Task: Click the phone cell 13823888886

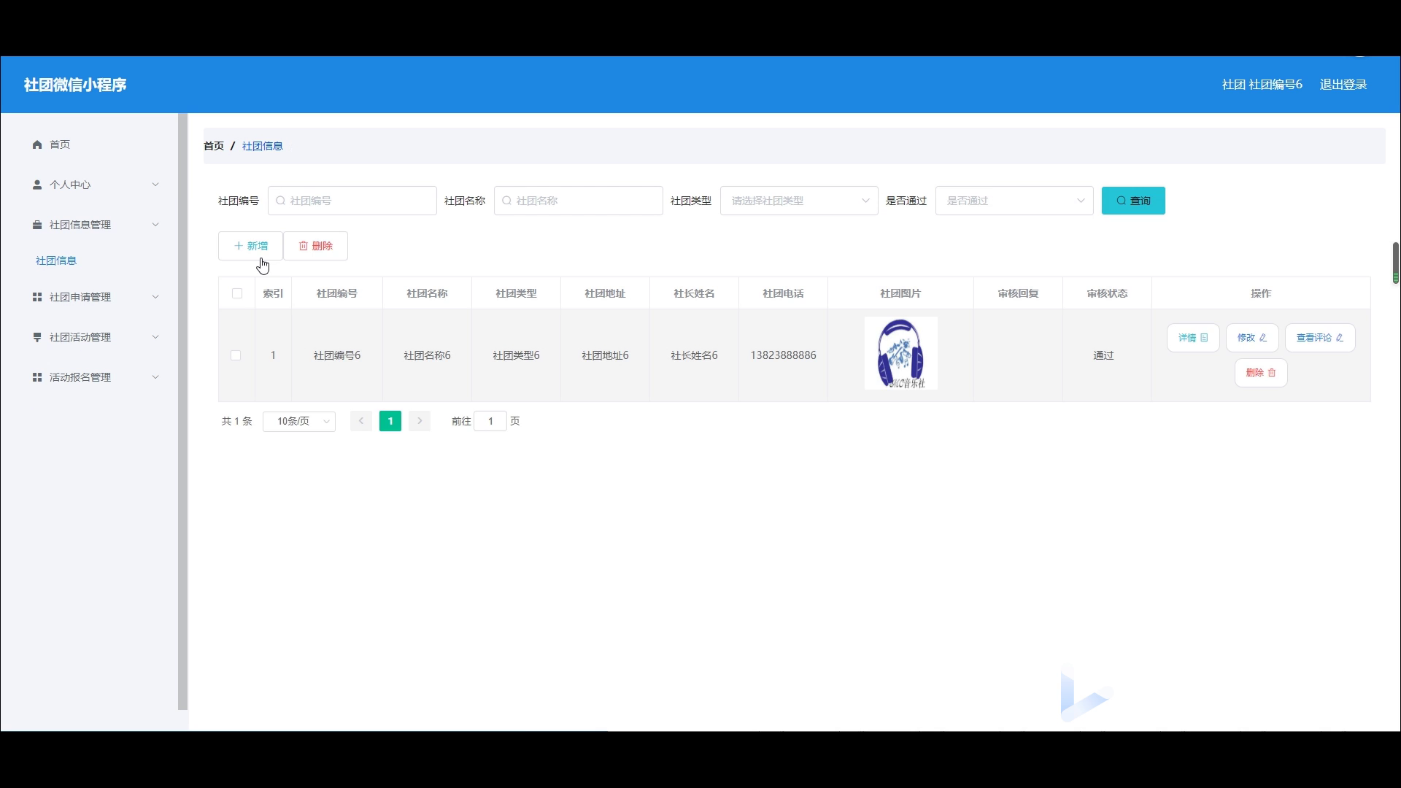Action: coord(783,355)
